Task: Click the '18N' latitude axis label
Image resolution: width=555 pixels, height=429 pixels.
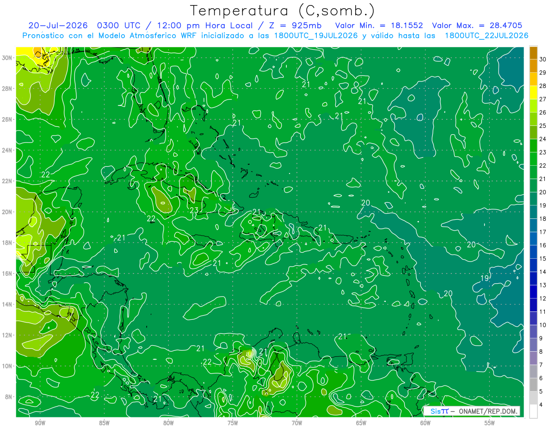Action: 6,242
